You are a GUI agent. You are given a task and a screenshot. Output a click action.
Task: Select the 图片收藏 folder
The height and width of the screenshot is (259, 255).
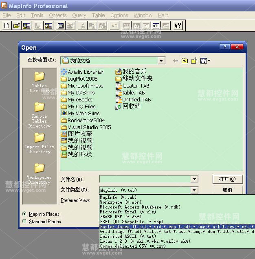(x=77, y=134)
